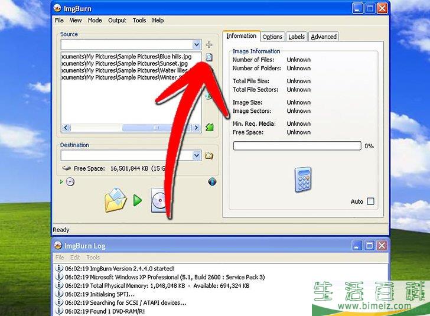Open the Help menu
The width and height of the screenshot is (430, 316).
click(x=158, y=20)
